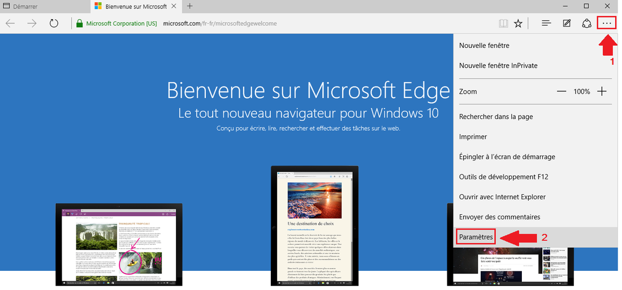Decrease zoom with the minus button

(561, 91)
